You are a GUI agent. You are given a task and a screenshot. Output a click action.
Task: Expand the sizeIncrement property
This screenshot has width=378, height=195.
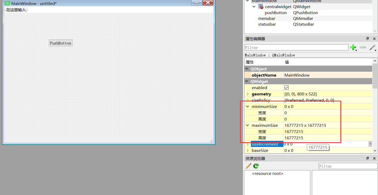(x=248, y=144)
